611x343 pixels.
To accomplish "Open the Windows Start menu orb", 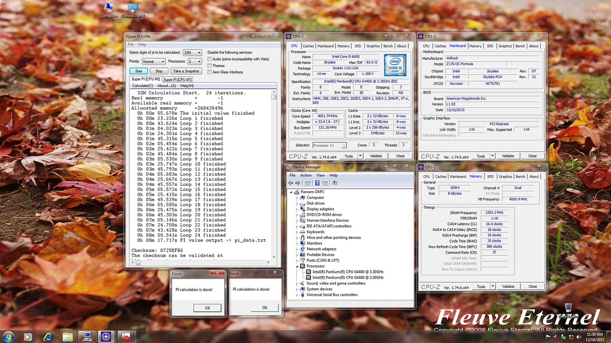I will (x=8, y=336).
